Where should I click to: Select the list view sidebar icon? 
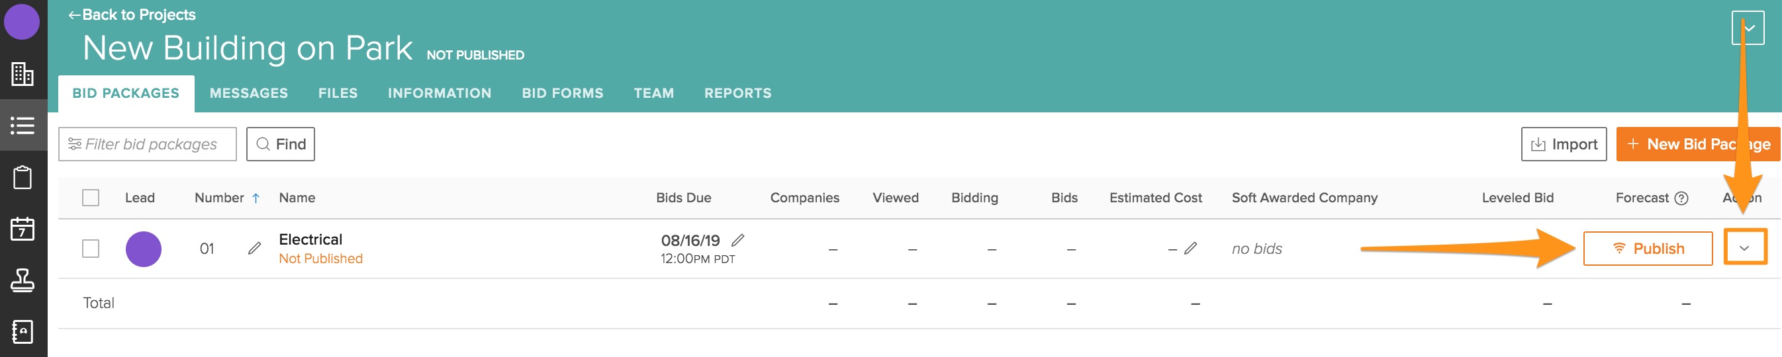[22, 126]
